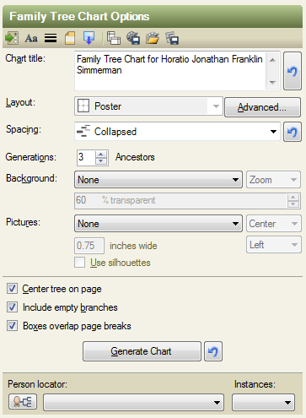
Task: Click the chart templates overlapping windows icon
Action: 114,38
